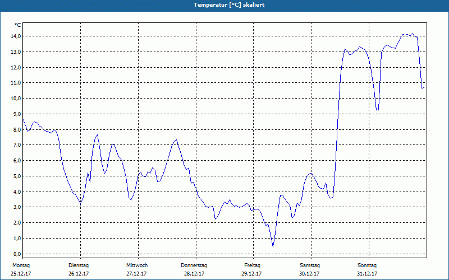Click the 10,0 y-axis value
The image size is (449, 280).
pyautogui.click(x=16, y=99)
